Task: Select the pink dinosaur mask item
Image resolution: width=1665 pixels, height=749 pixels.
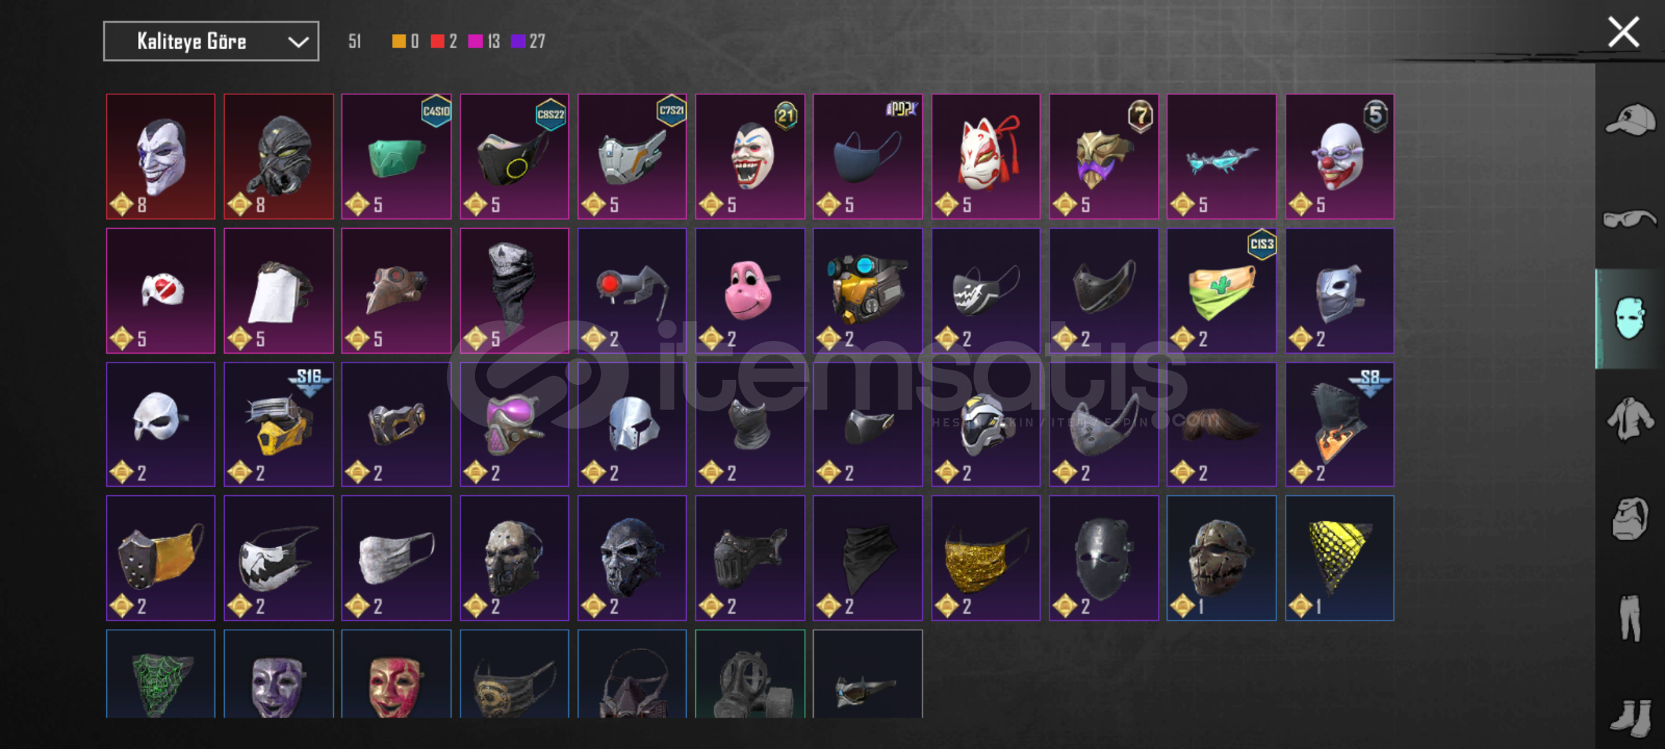Action: pos(750,291)
